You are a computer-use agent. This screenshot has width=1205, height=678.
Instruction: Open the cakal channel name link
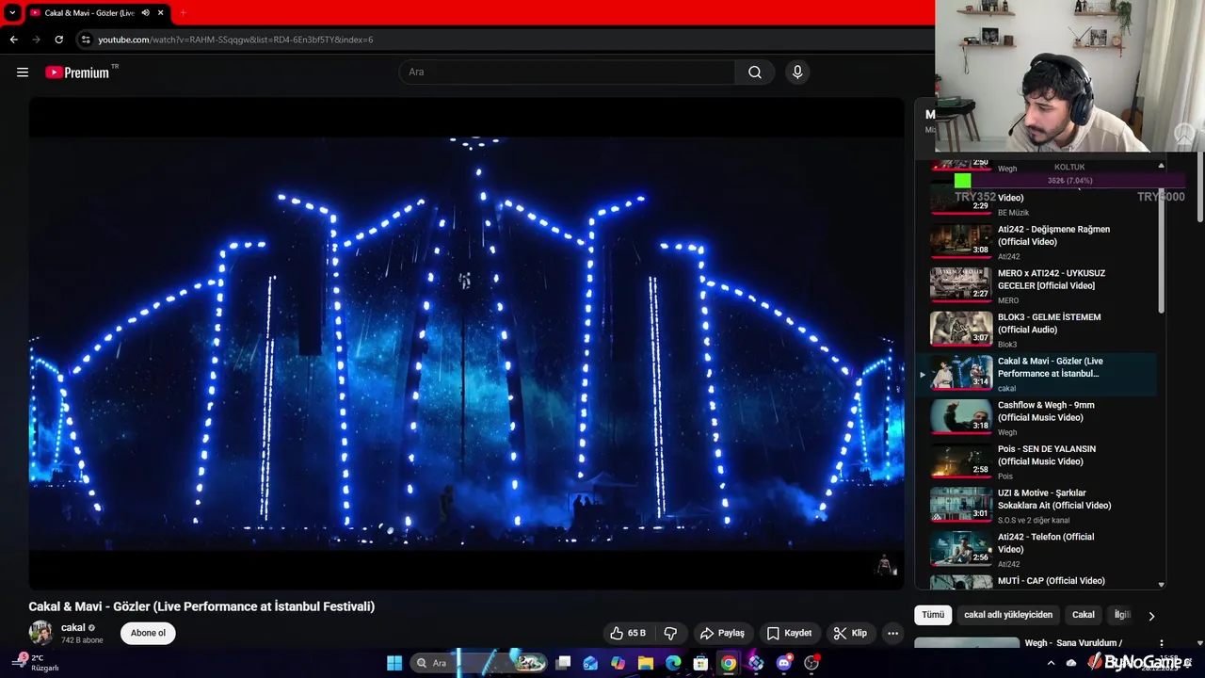click(x=73, y=627)
